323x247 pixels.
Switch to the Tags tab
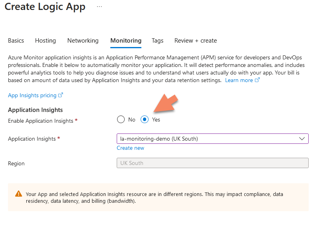pyautogui.click(x=158, y=41)
